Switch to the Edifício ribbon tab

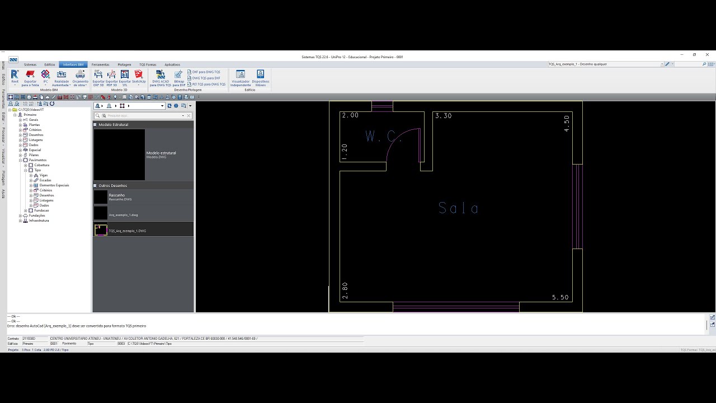click(x=50, y=64)
